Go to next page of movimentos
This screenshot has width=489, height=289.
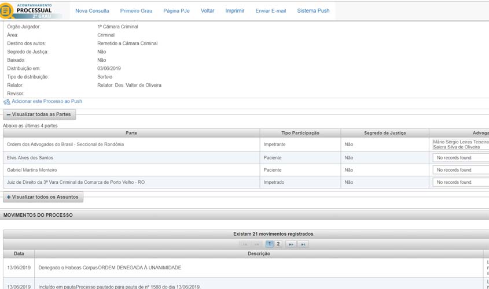pos(291,244)
